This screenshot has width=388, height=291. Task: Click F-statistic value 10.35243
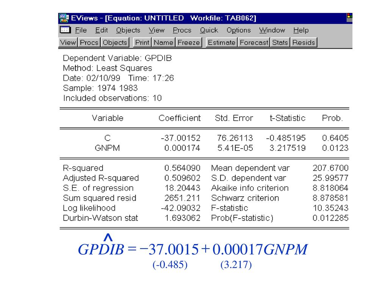pyautogui.click(x=331, y=208)
